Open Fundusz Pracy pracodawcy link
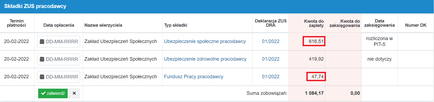Viewport: 434px width, 102px height. 193,77
